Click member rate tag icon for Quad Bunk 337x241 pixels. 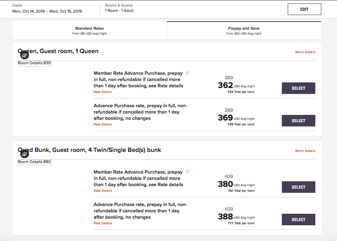click(188, 172)
